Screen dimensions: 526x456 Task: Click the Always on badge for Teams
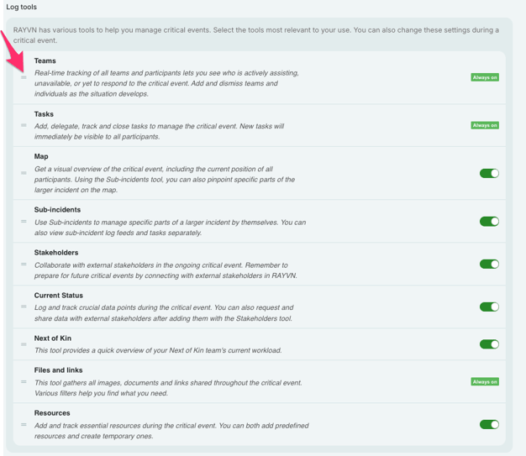(x=485, y=77)
